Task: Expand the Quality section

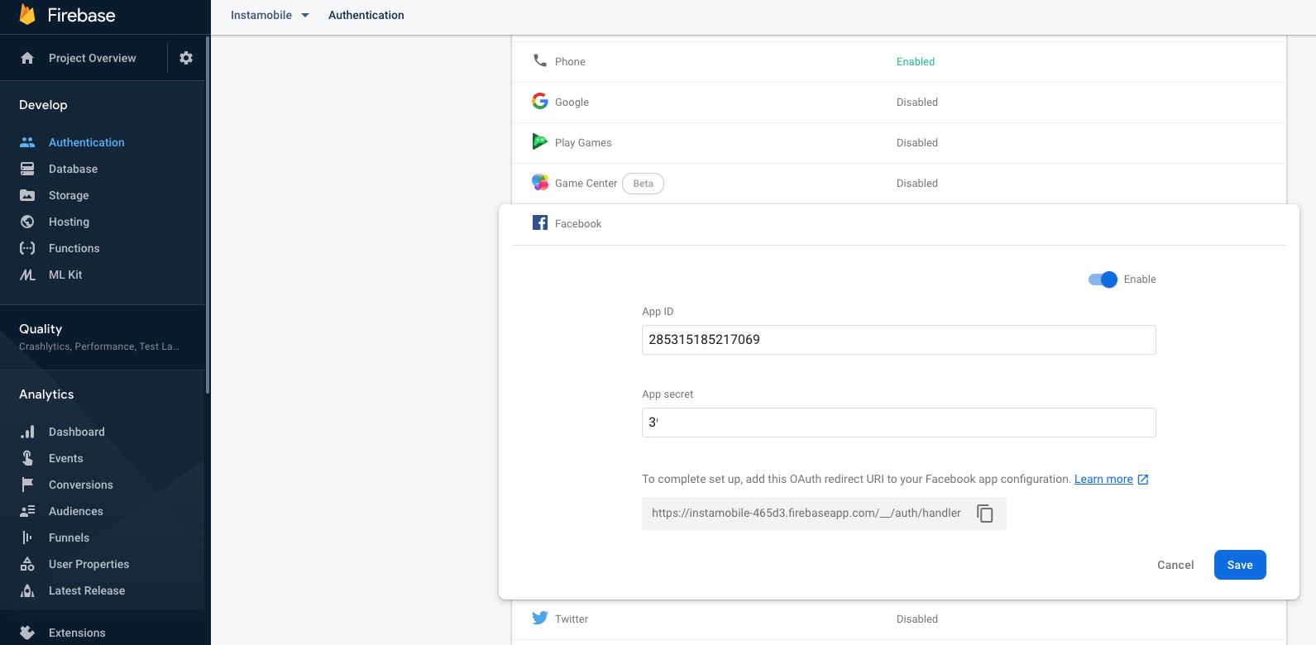Action: tap(99, 337)
